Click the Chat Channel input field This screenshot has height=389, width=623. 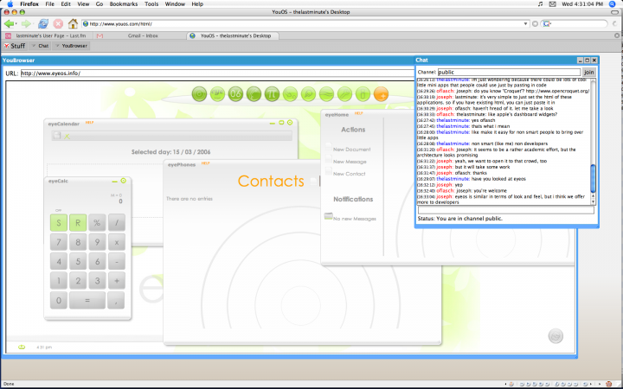coord(509,73)
